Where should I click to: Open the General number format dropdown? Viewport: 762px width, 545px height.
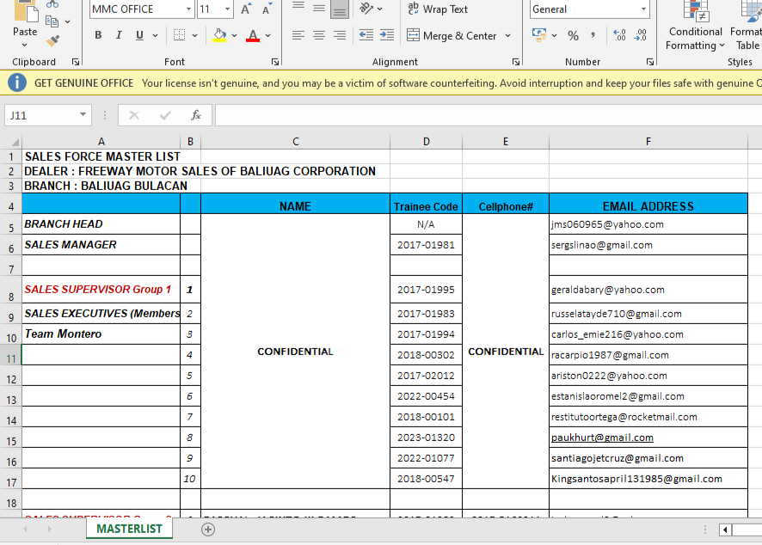point(643,9)
